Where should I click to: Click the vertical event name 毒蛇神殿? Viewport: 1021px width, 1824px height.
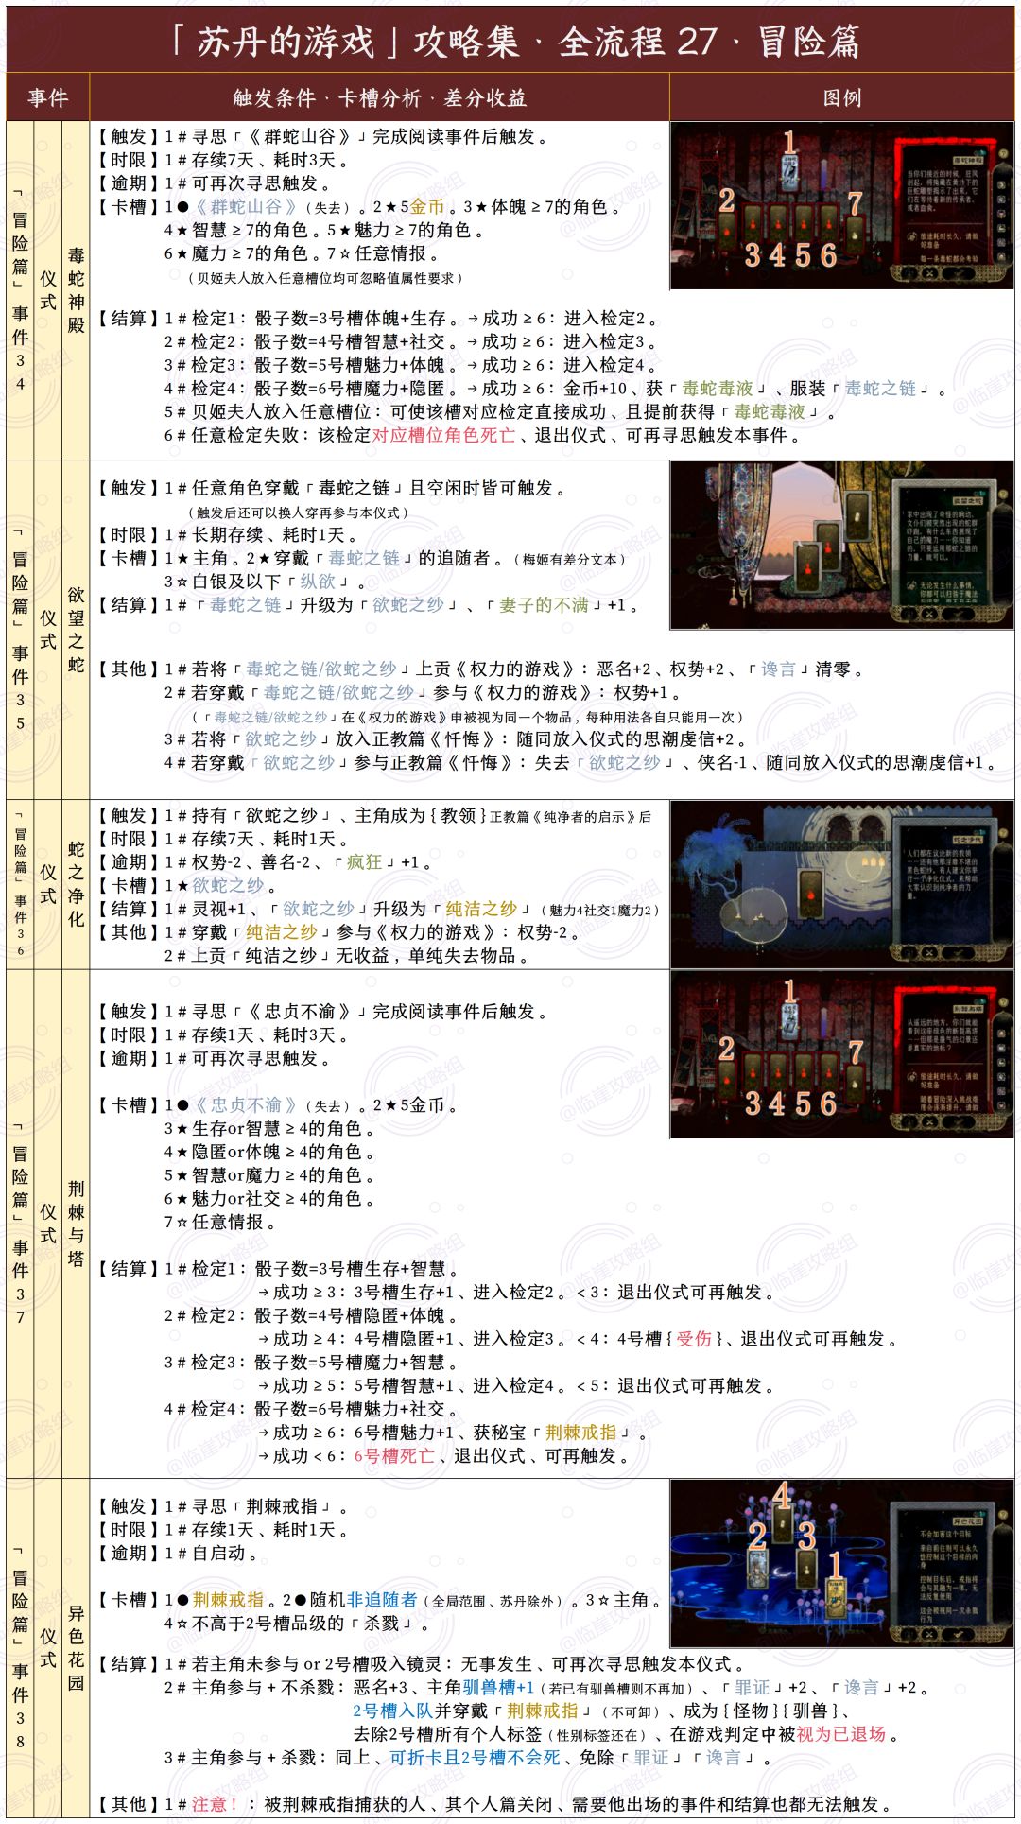tap(77, 290)
